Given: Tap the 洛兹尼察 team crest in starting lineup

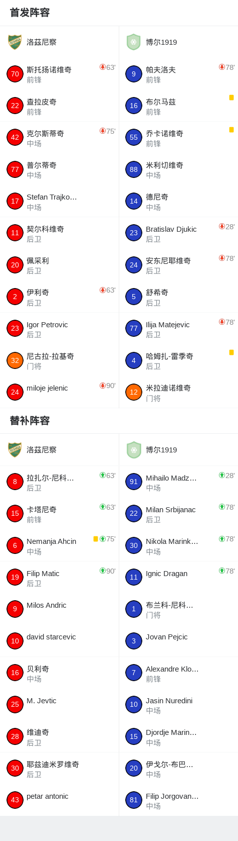Looking at the screenshot, I should coord(15,42).
